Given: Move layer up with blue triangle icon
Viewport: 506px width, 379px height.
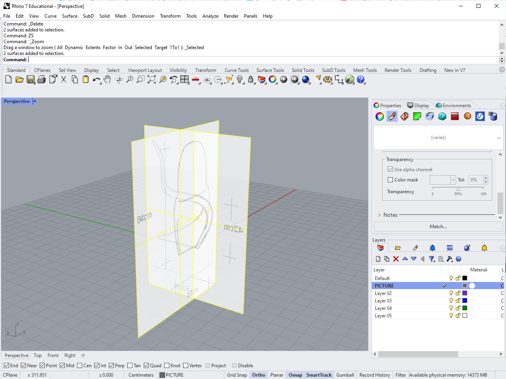Looking at the screenshot, I should (405, 259).
